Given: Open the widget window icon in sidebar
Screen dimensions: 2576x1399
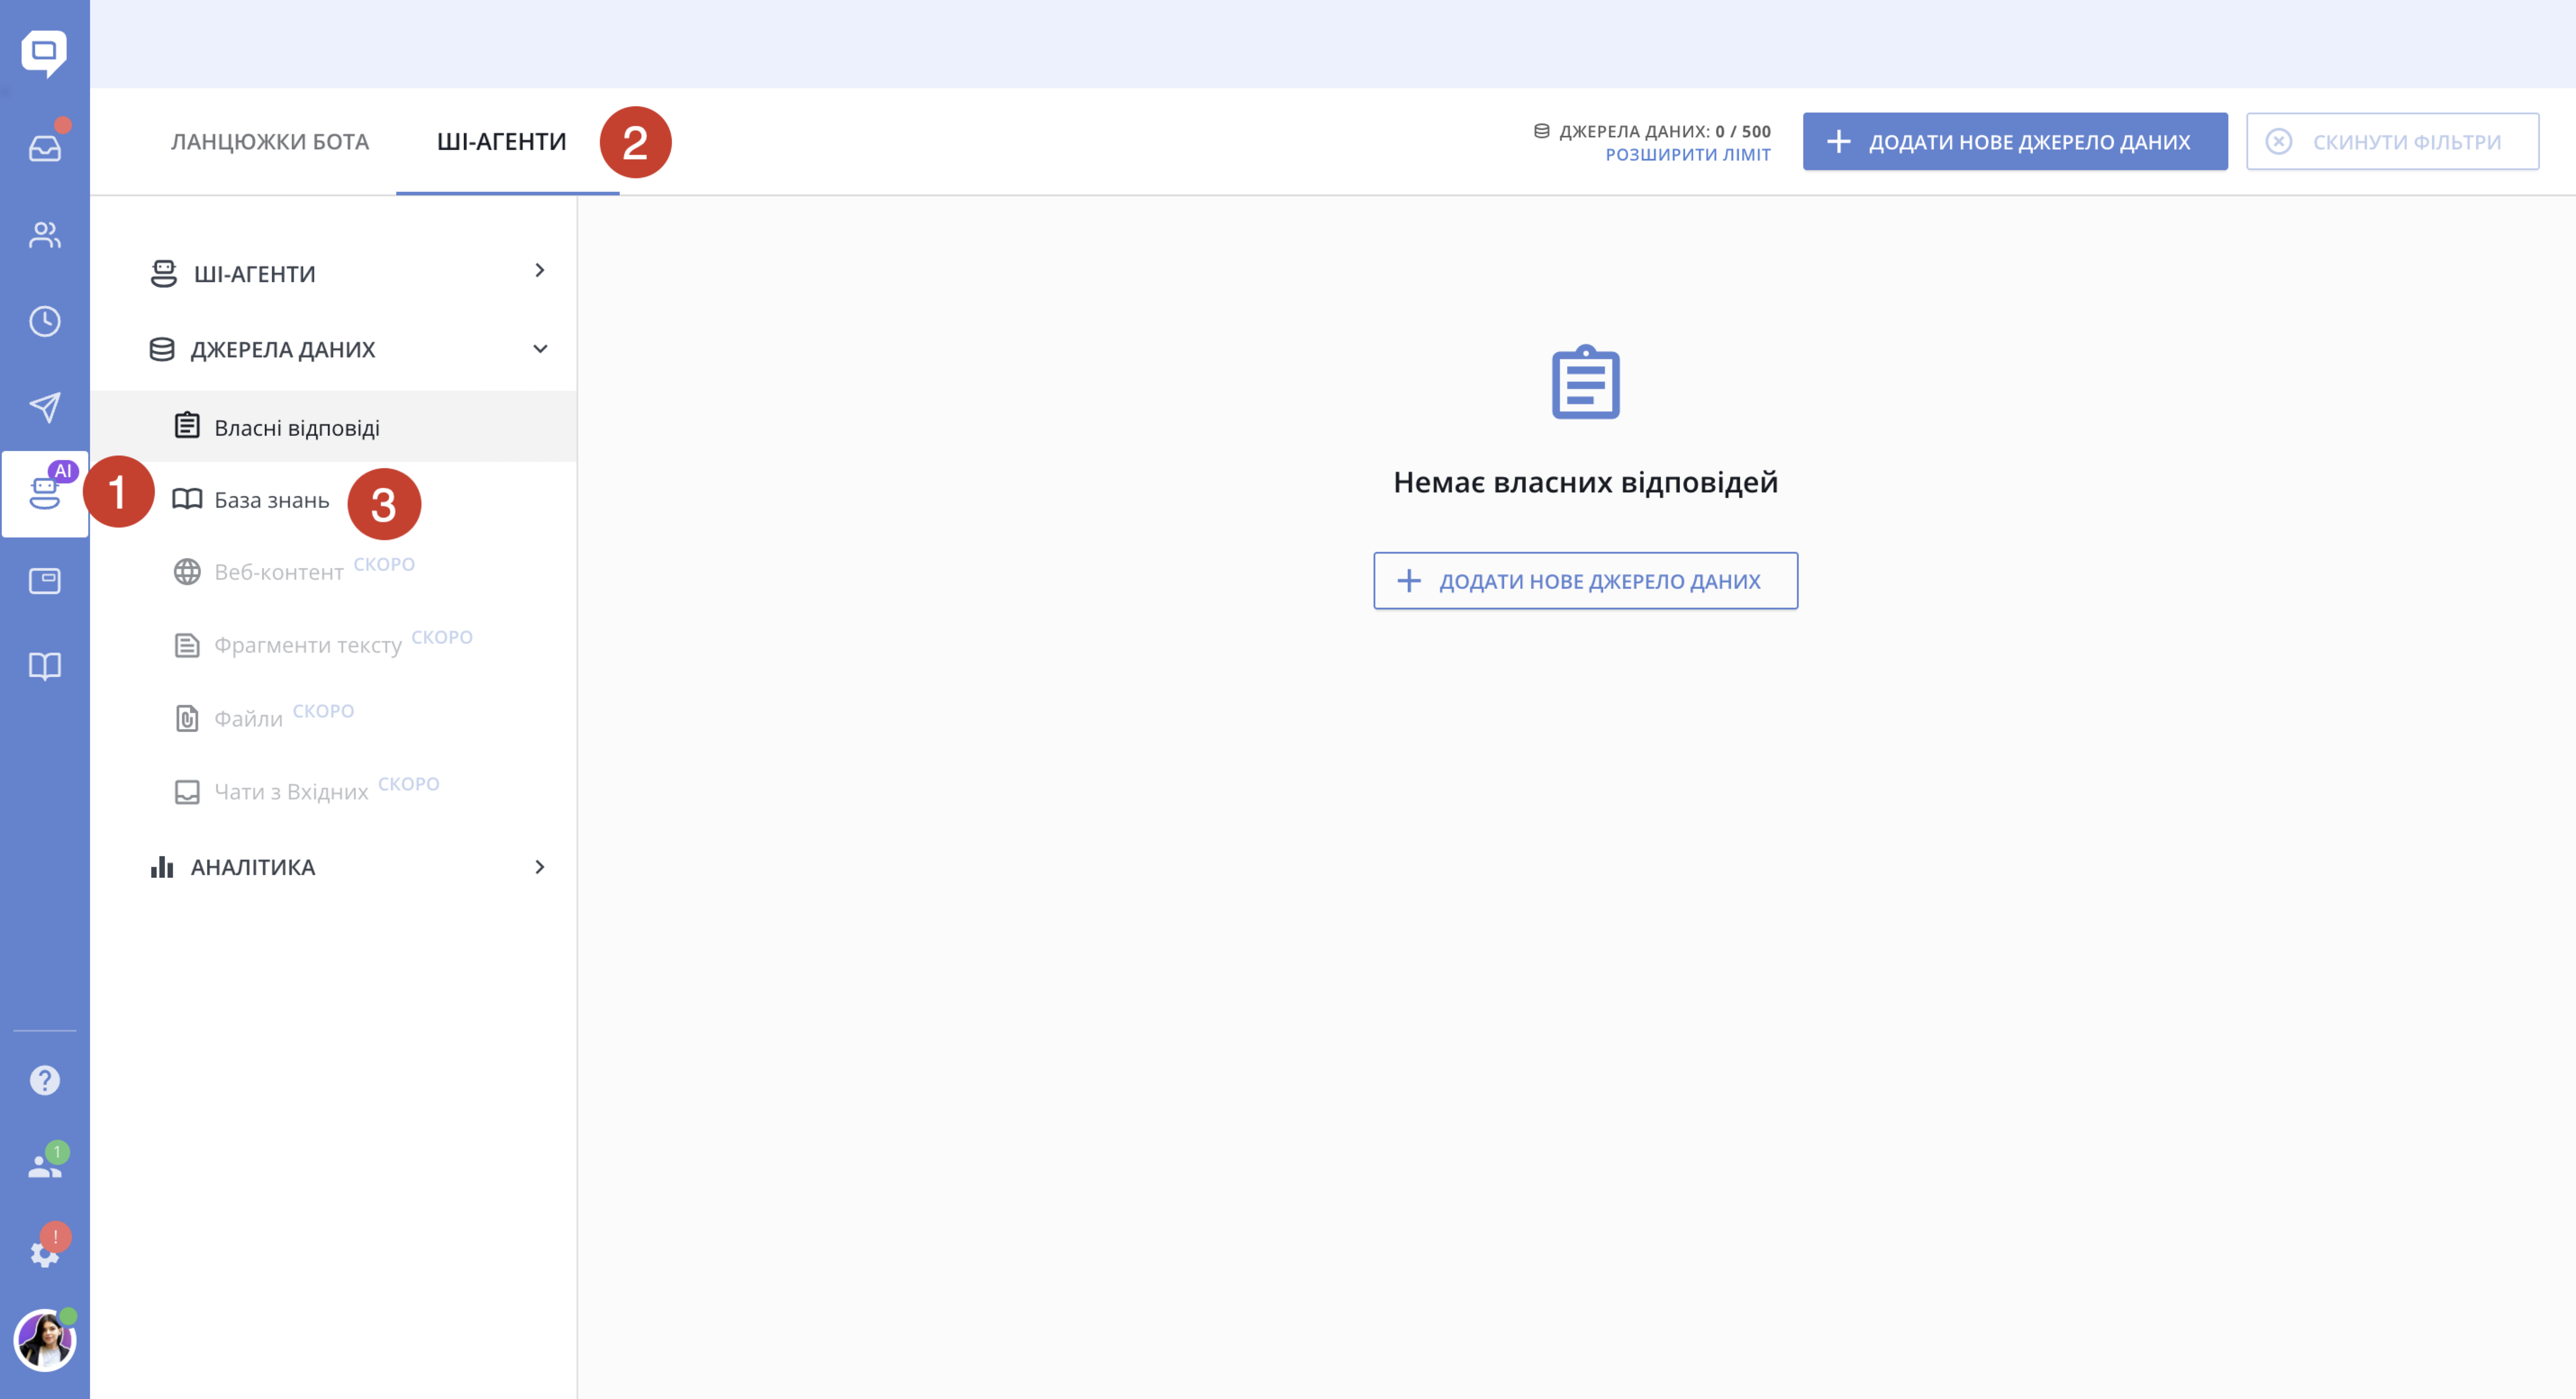Looking at the screenshot, I should click(x=44, y=581).
